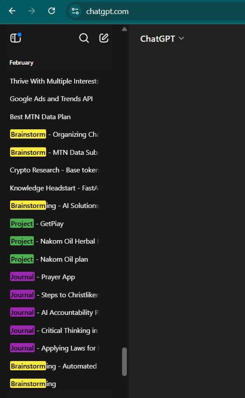Open the Thrive With Multiple Interests chat
This screenshot has width=245, height=398.
tap(54, 81)
